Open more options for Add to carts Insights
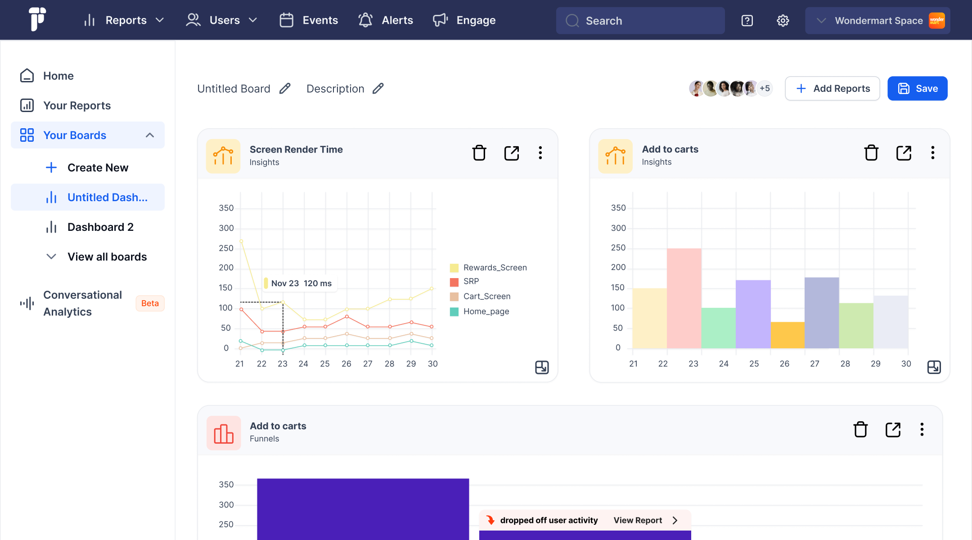 (932, 153)
